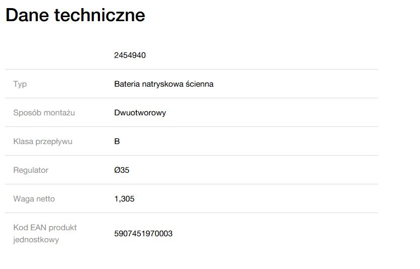This screenshot has height=269, width=420.
Task: Click the word ścienna in Typ row
Action: coord(199,84)
